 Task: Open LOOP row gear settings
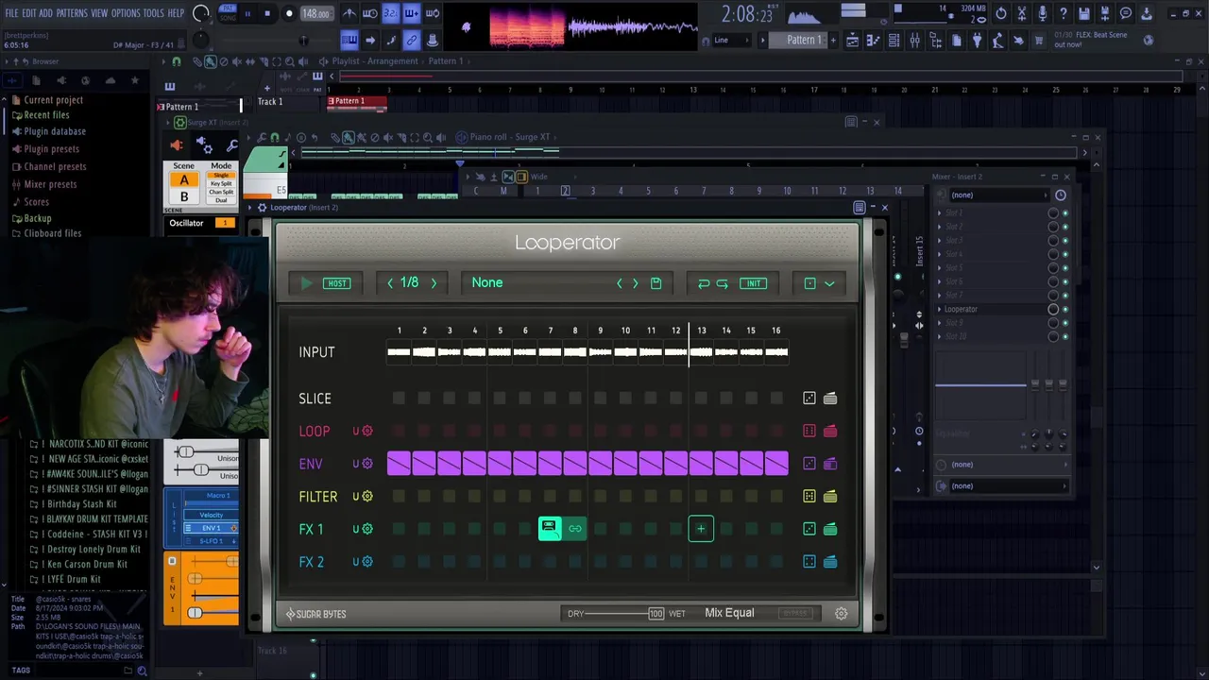pos(367,432)
